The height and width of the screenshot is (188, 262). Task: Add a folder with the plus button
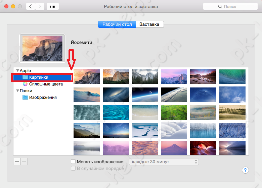pyautogui.click(x=17, y=162)
